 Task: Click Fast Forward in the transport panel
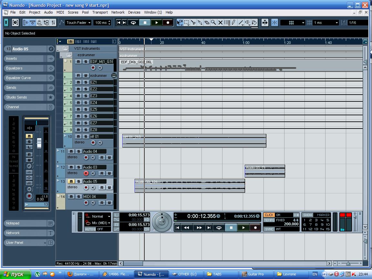click(199, 228)
